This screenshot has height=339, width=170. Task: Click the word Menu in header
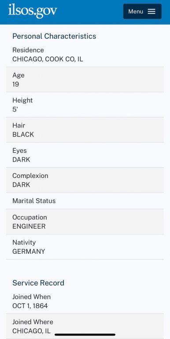[x=136, y=11]
